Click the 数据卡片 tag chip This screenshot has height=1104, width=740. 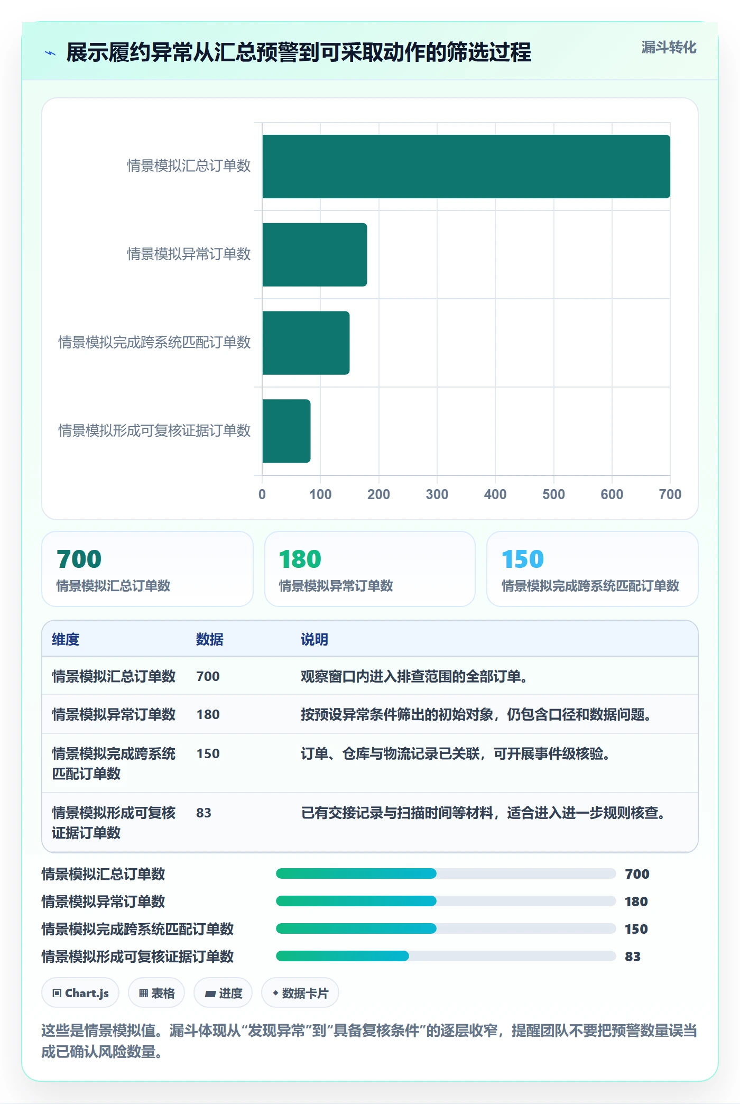pos(300,993)
